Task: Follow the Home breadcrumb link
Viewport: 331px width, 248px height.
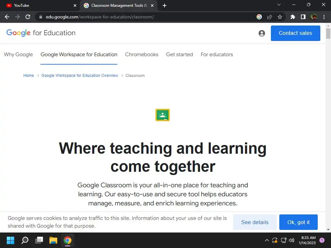Action: pos(28,76)
